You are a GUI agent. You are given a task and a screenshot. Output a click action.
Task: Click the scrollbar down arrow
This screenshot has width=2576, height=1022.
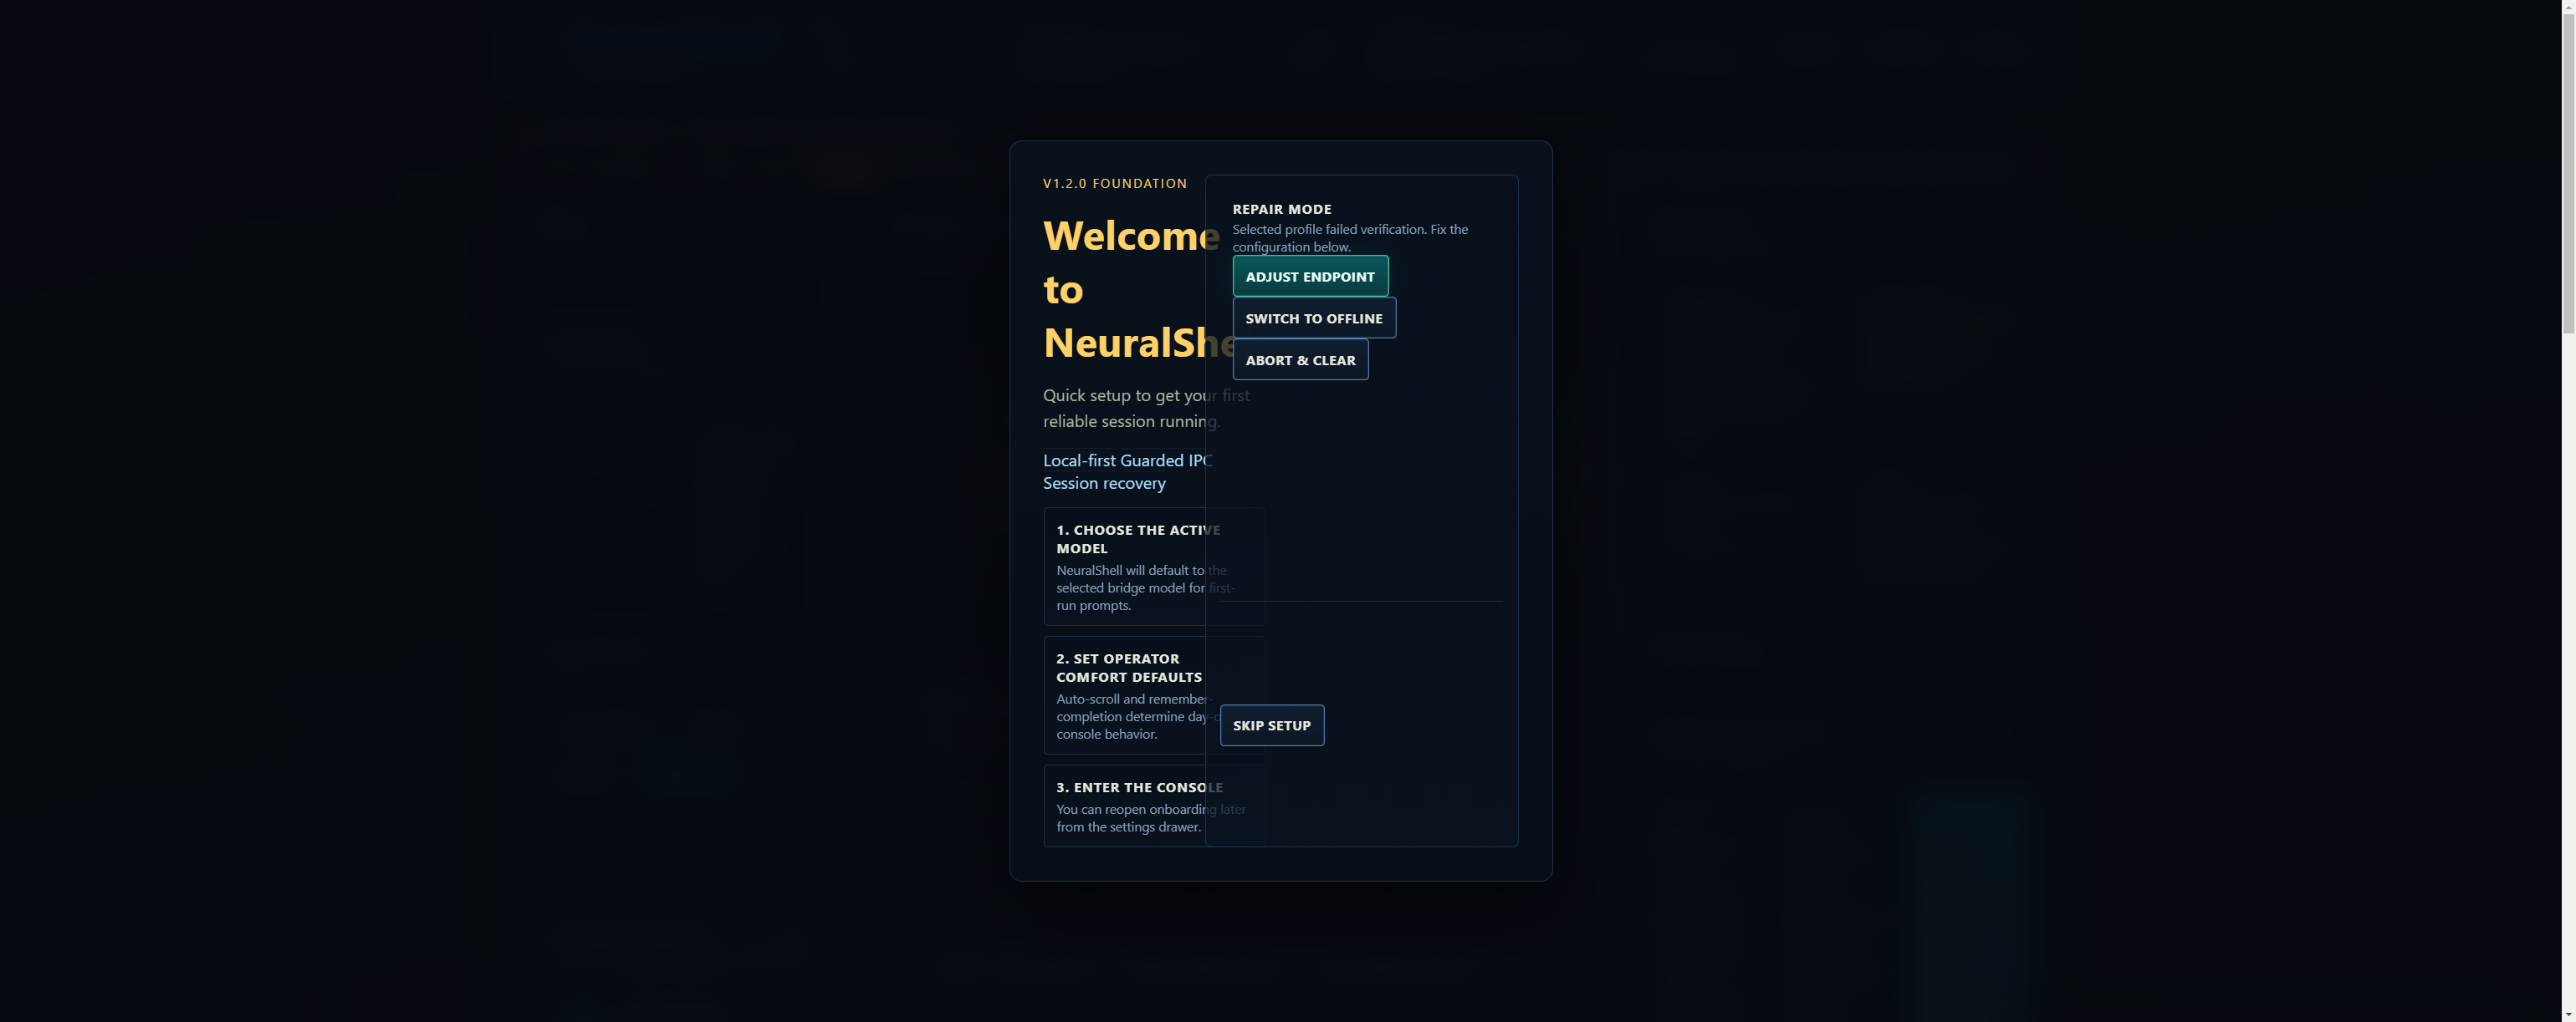[2568, 1014]
